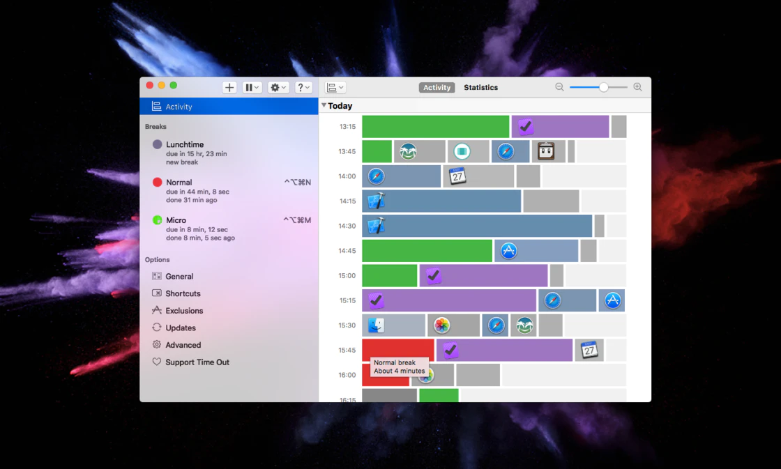Click Finder icon in 15:30 row
The height and width of the screenshot is (469, 781).
point(376,325)
